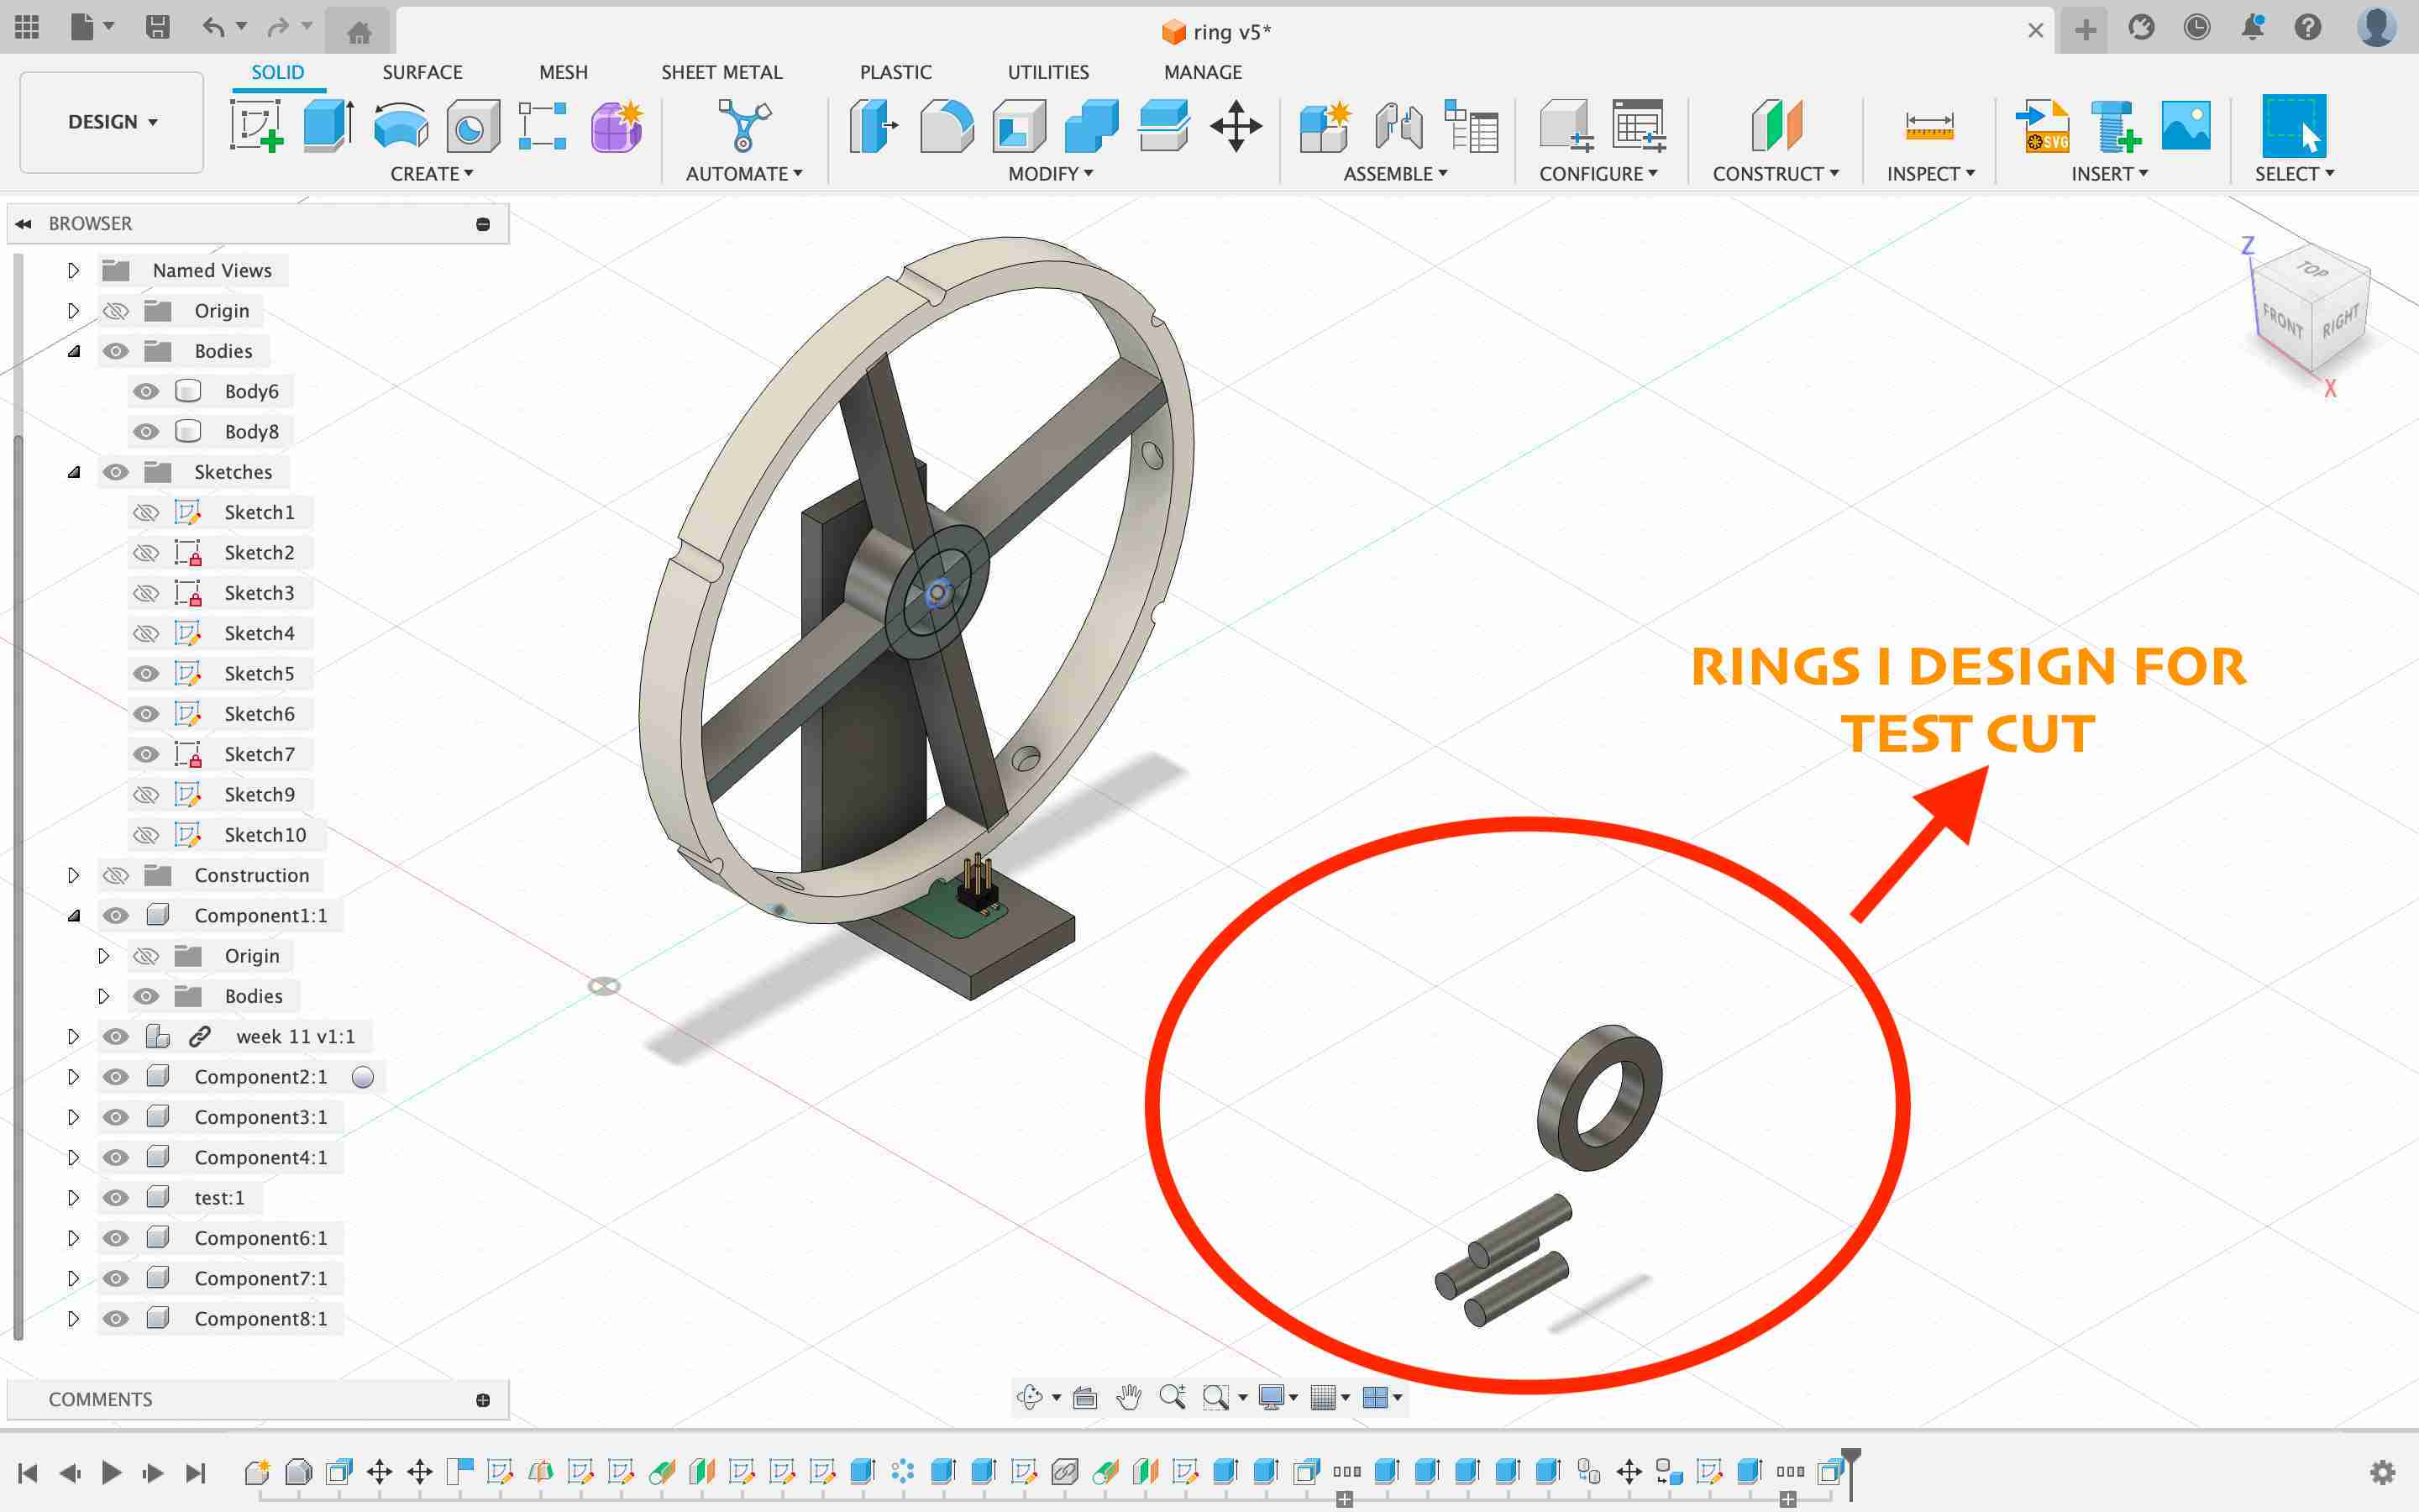2419x1512 pixels.
Task: Select the Mirror tool in MODIFY
Action: (1047, 172)
